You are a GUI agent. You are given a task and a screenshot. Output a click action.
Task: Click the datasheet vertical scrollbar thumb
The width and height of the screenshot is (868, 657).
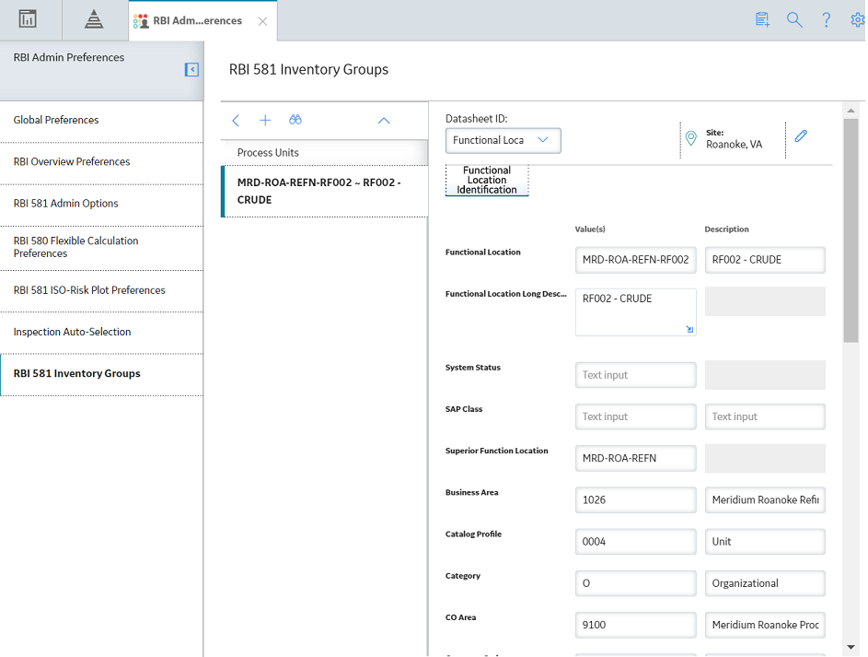pyautogui.click(x=851, y=229)
